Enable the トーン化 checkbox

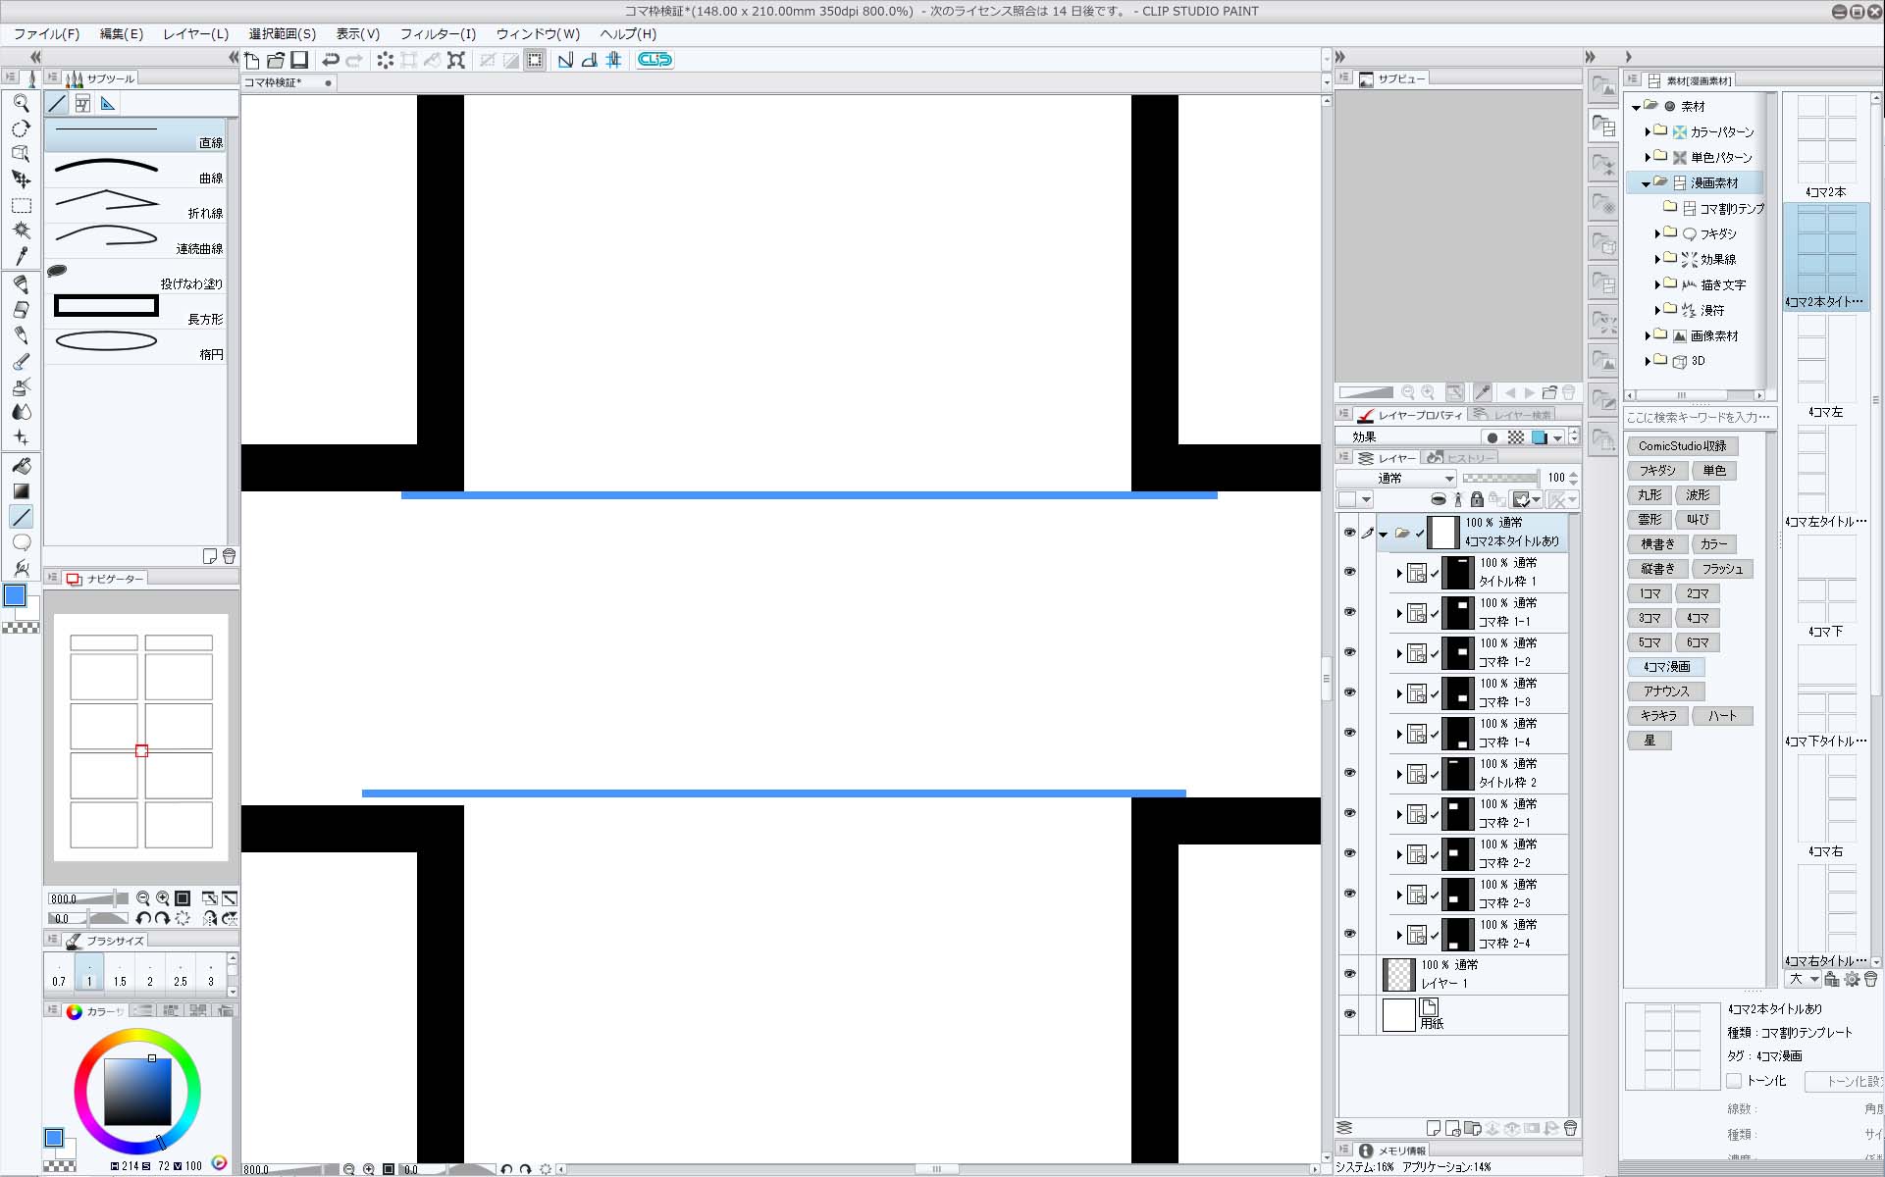tap(1734, 1081)
